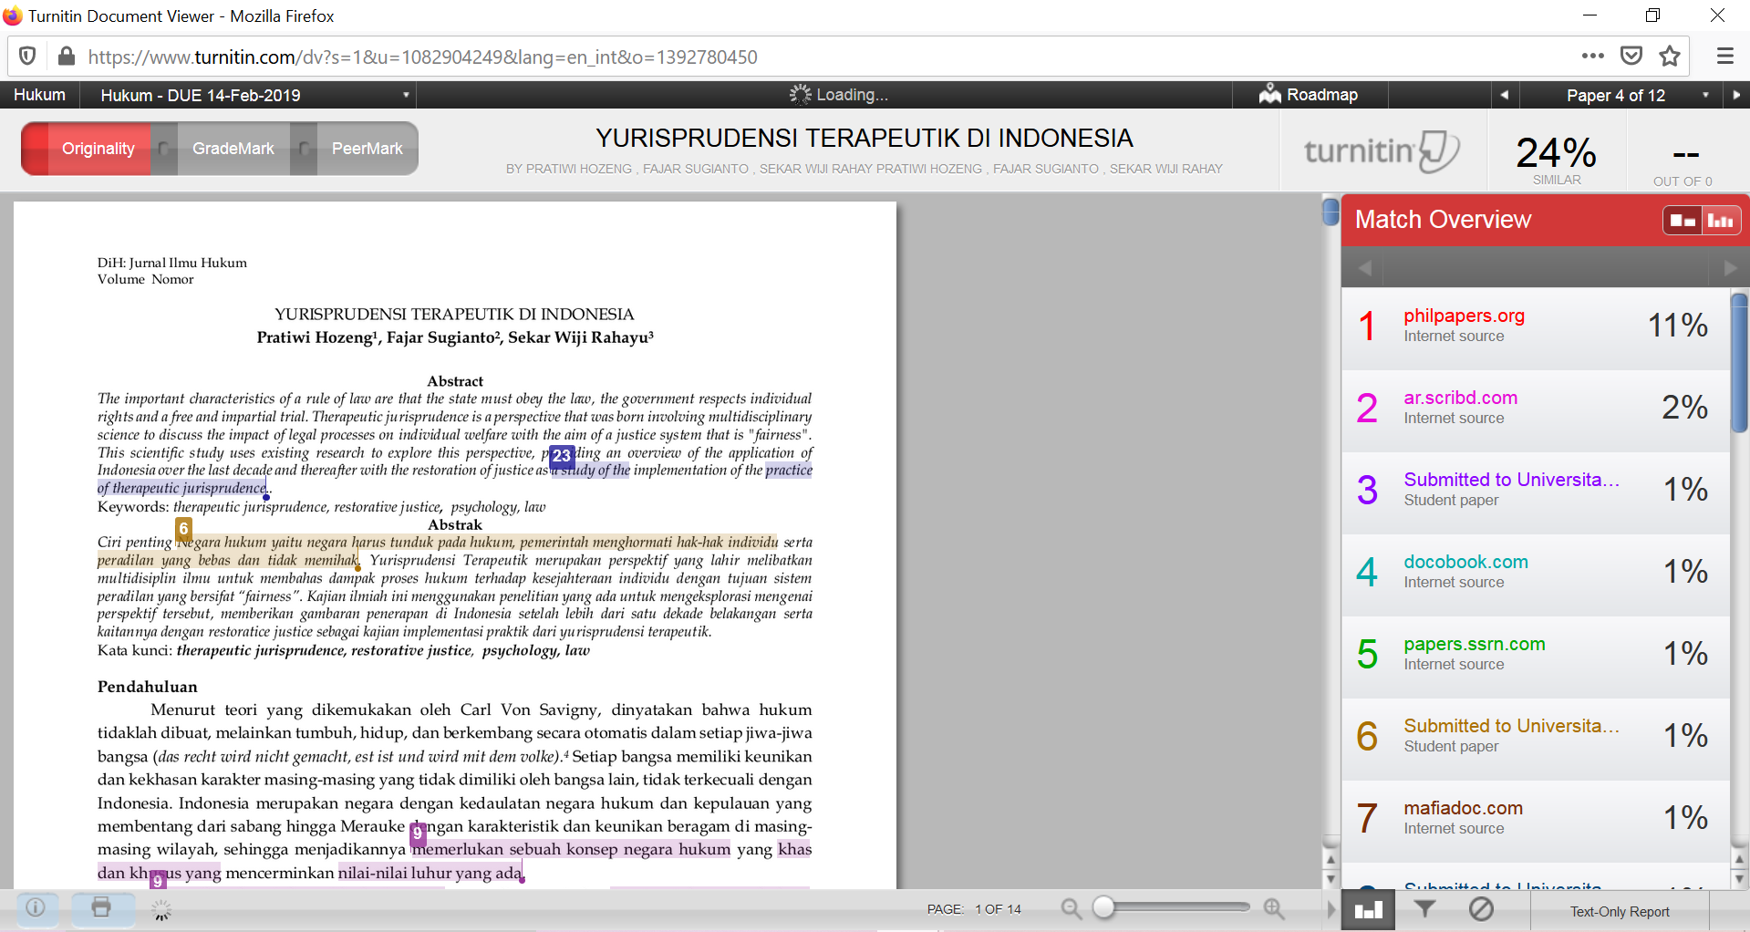
Task: Click the zoom slider handle
Action: click(1103, 907)
